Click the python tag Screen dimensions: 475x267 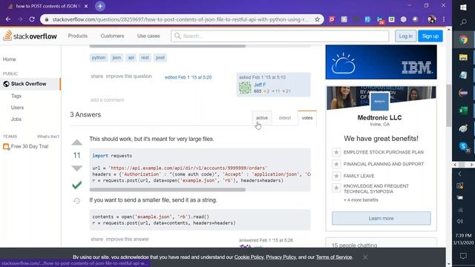pyautogui.click(x=99, y=58)
